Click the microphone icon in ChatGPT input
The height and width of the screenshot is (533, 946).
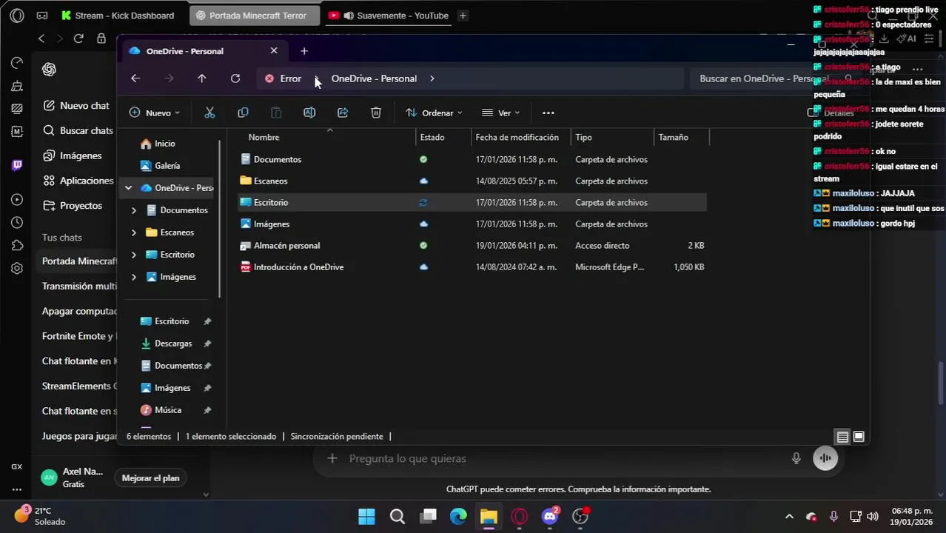pyautogui.click(x=796, y=458)
